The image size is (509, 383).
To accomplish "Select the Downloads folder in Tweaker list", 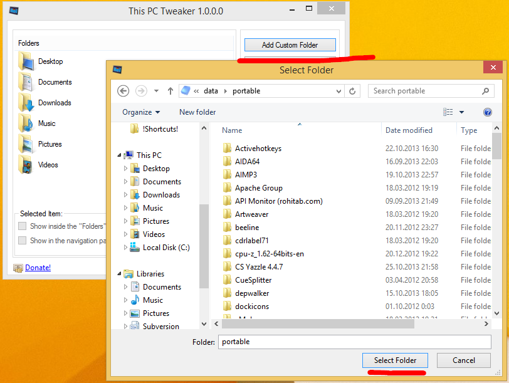I will coord(54,103).
